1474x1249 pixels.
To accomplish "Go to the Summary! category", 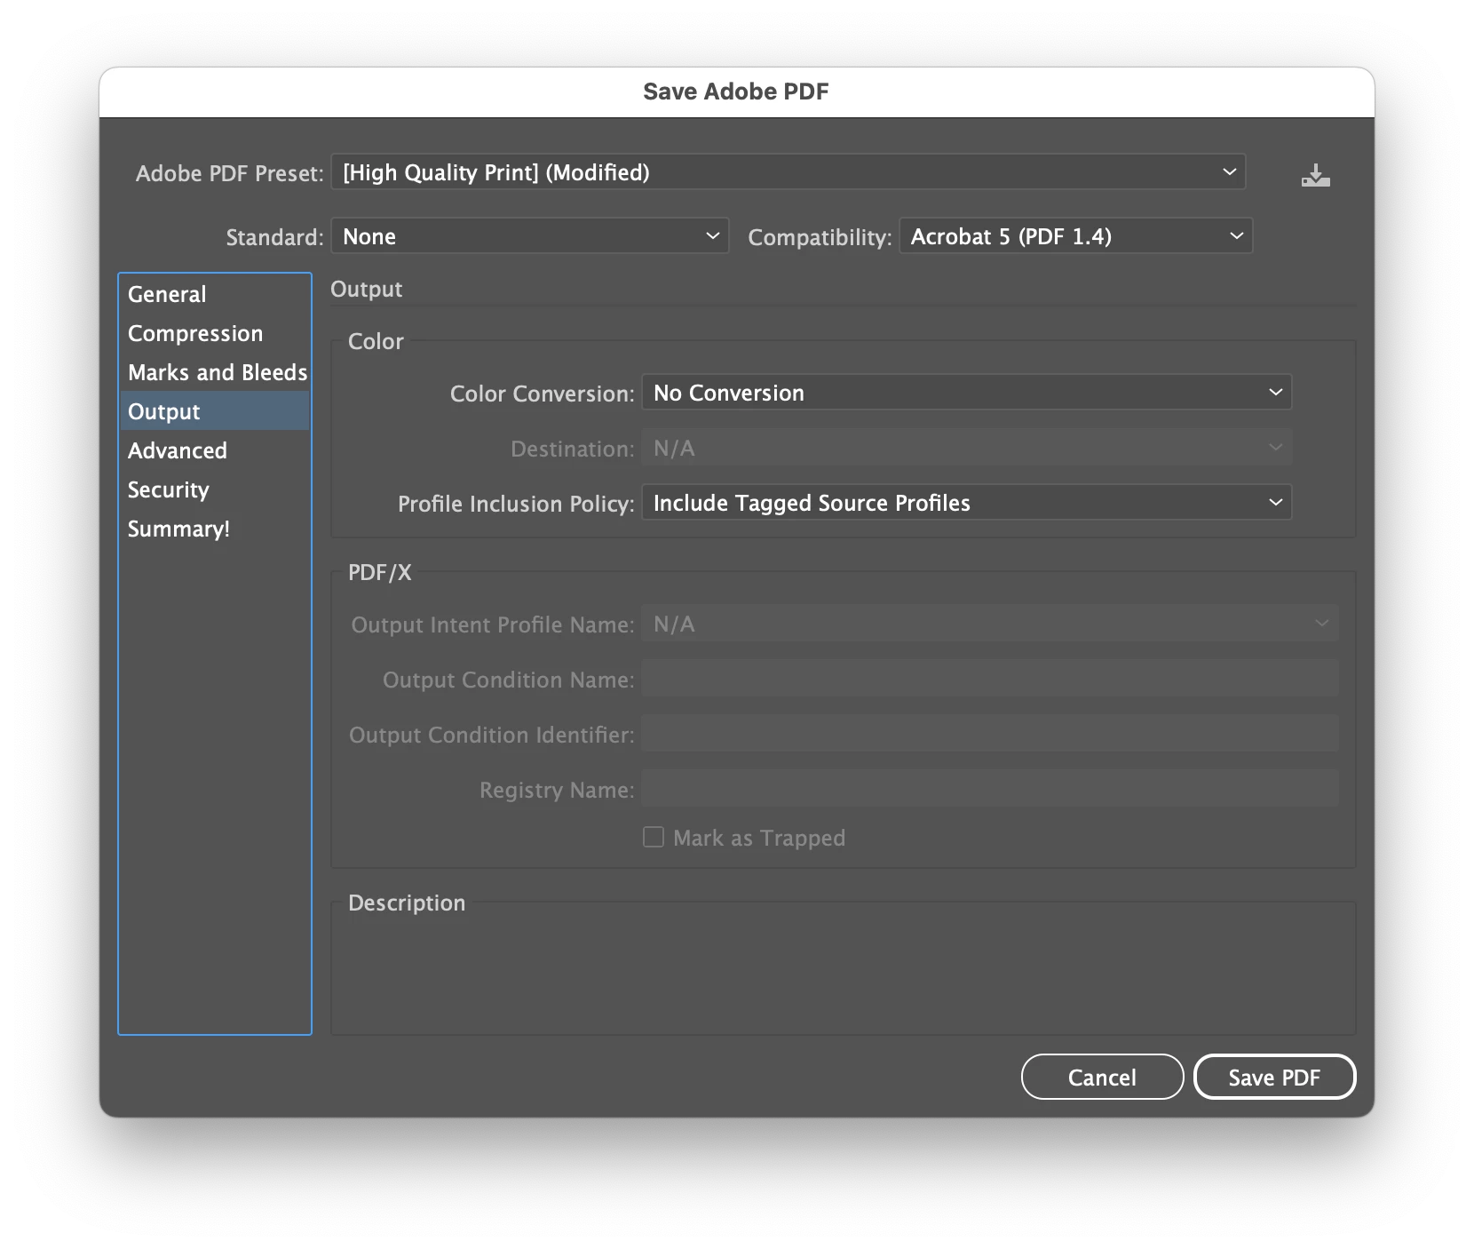I will 215,529.
